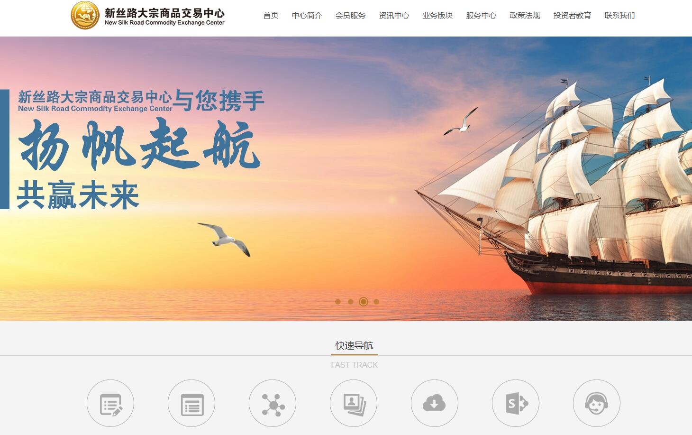Click the list page circle icon
Image resolution: width=692 pixels, height=435 pixels.
coord(191,403)
